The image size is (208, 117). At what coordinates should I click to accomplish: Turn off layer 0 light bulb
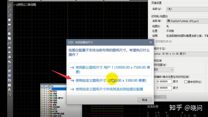tap(42, 86)
